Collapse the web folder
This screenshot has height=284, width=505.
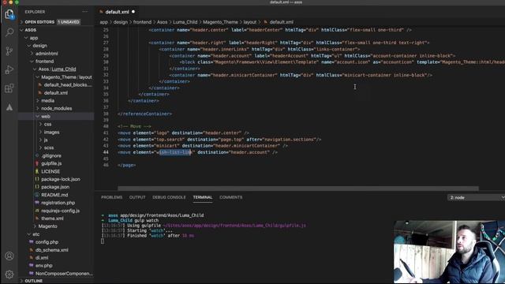(x=37, y=116)
